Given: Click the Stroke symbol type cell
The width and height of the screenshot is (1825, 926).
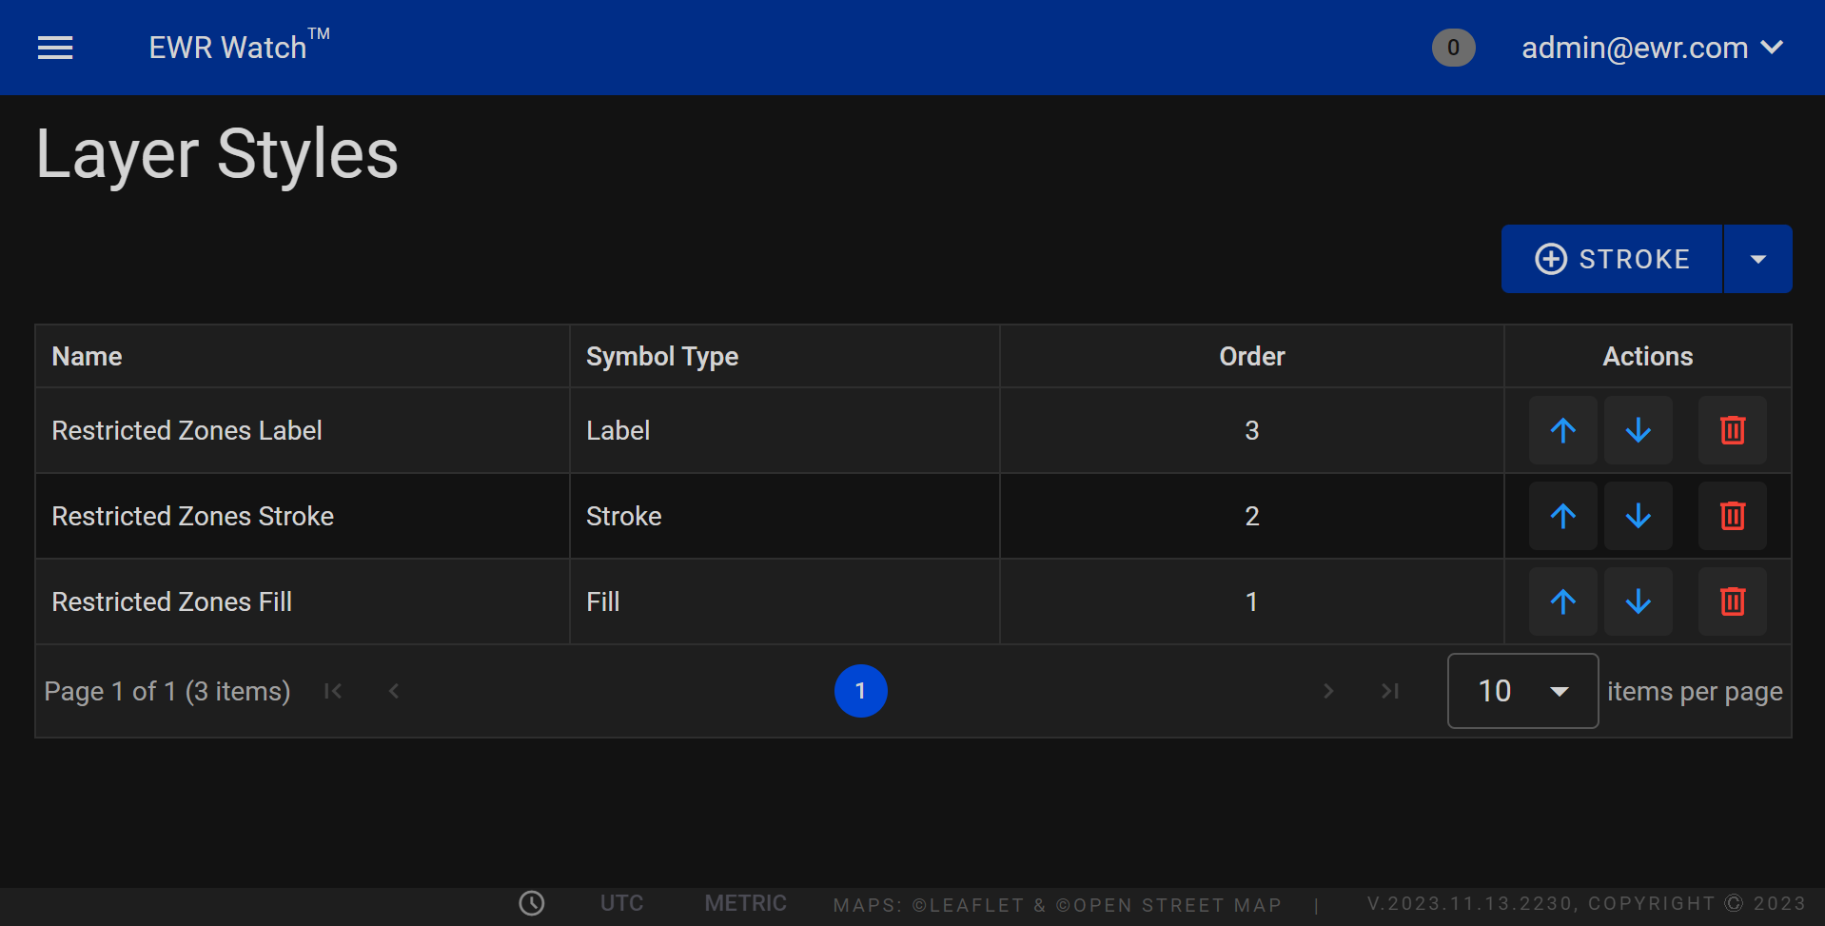Looking at the screenshot, I should click(x=785, y=516).
